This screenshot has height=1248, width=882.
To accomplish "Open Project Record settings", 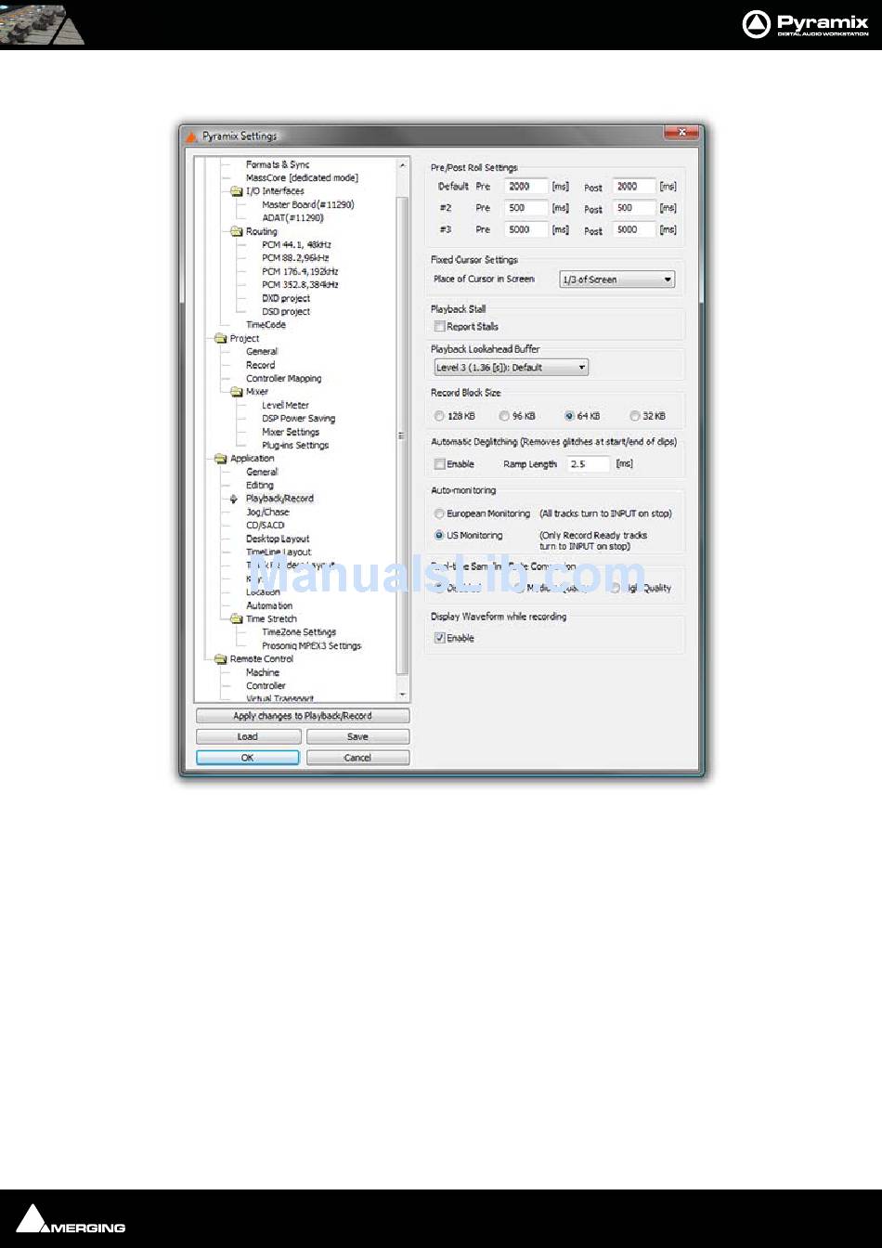I will tap(260, 366).
